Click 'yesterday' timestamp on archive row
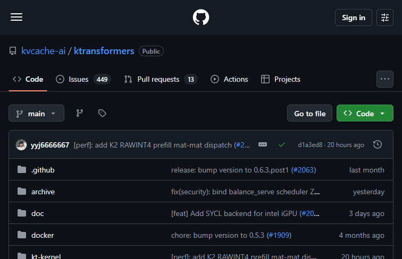The width and height of the screenshot is (402, 259). tap(368, 192)
